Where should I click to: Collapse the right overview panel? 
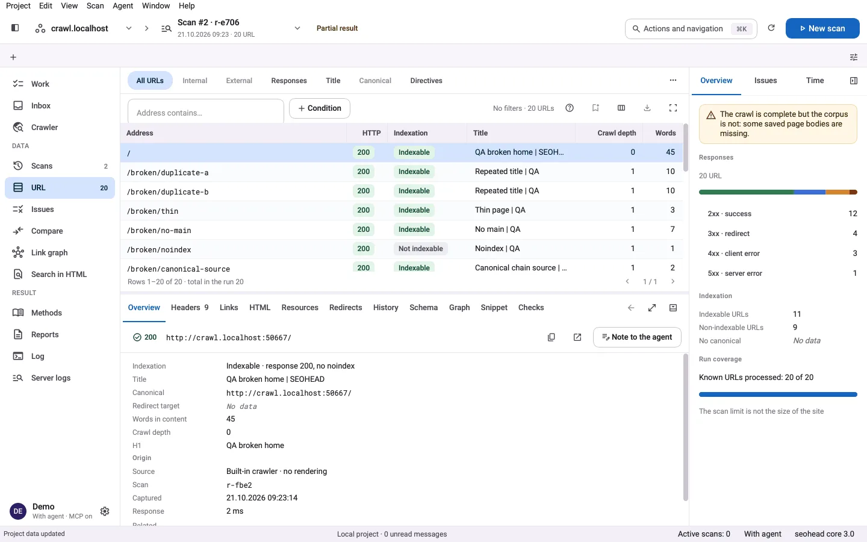853,81
